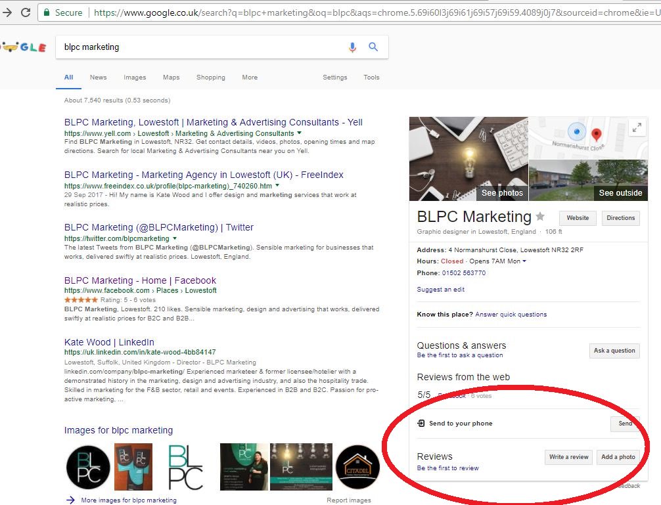
Task: Open search Tools
Action: [x=371, y=77]
